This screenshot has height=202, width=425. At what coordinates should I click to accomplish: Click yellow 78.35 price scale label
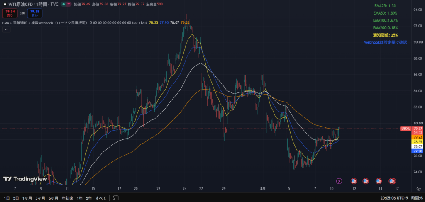point(417,142)
